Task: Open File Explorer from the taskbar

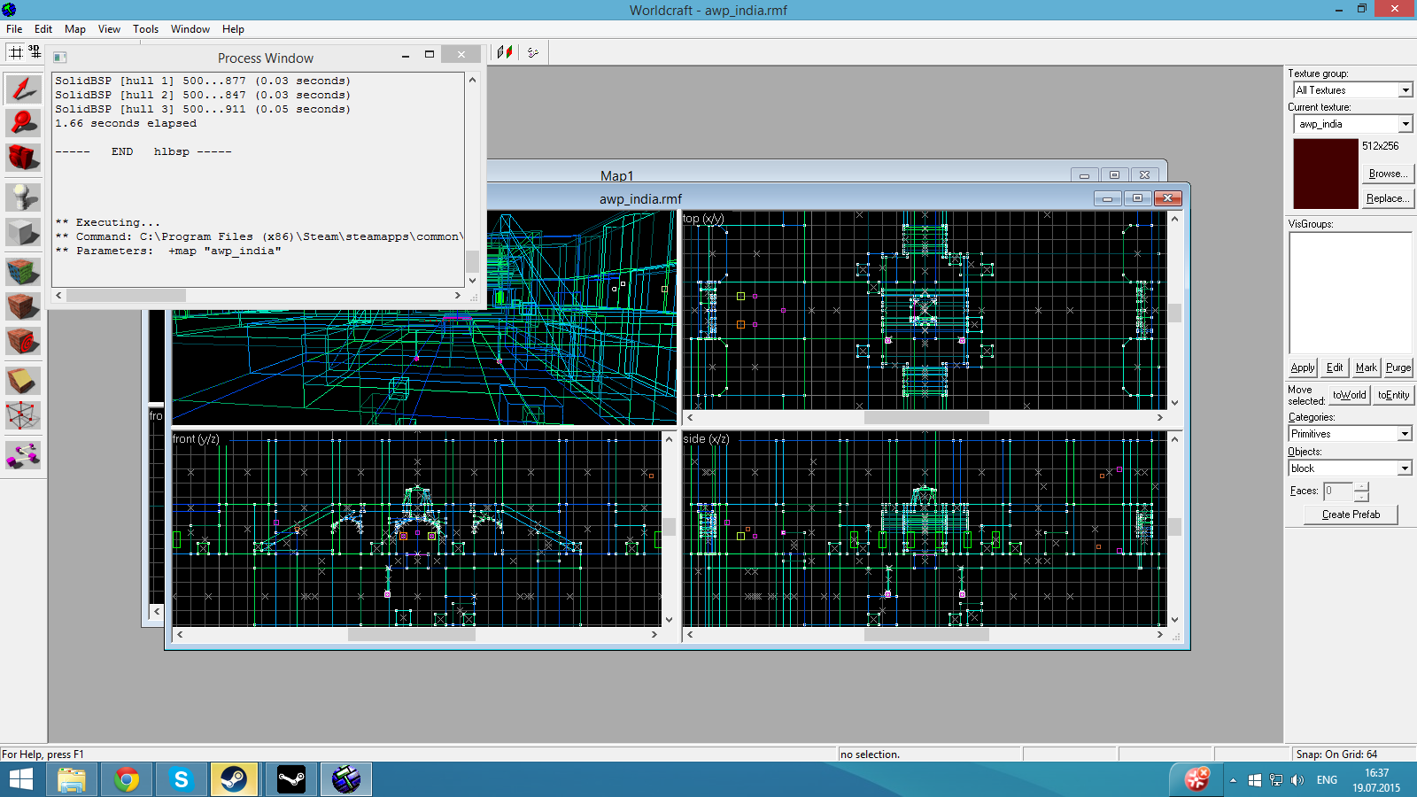Action: [72, 779]
